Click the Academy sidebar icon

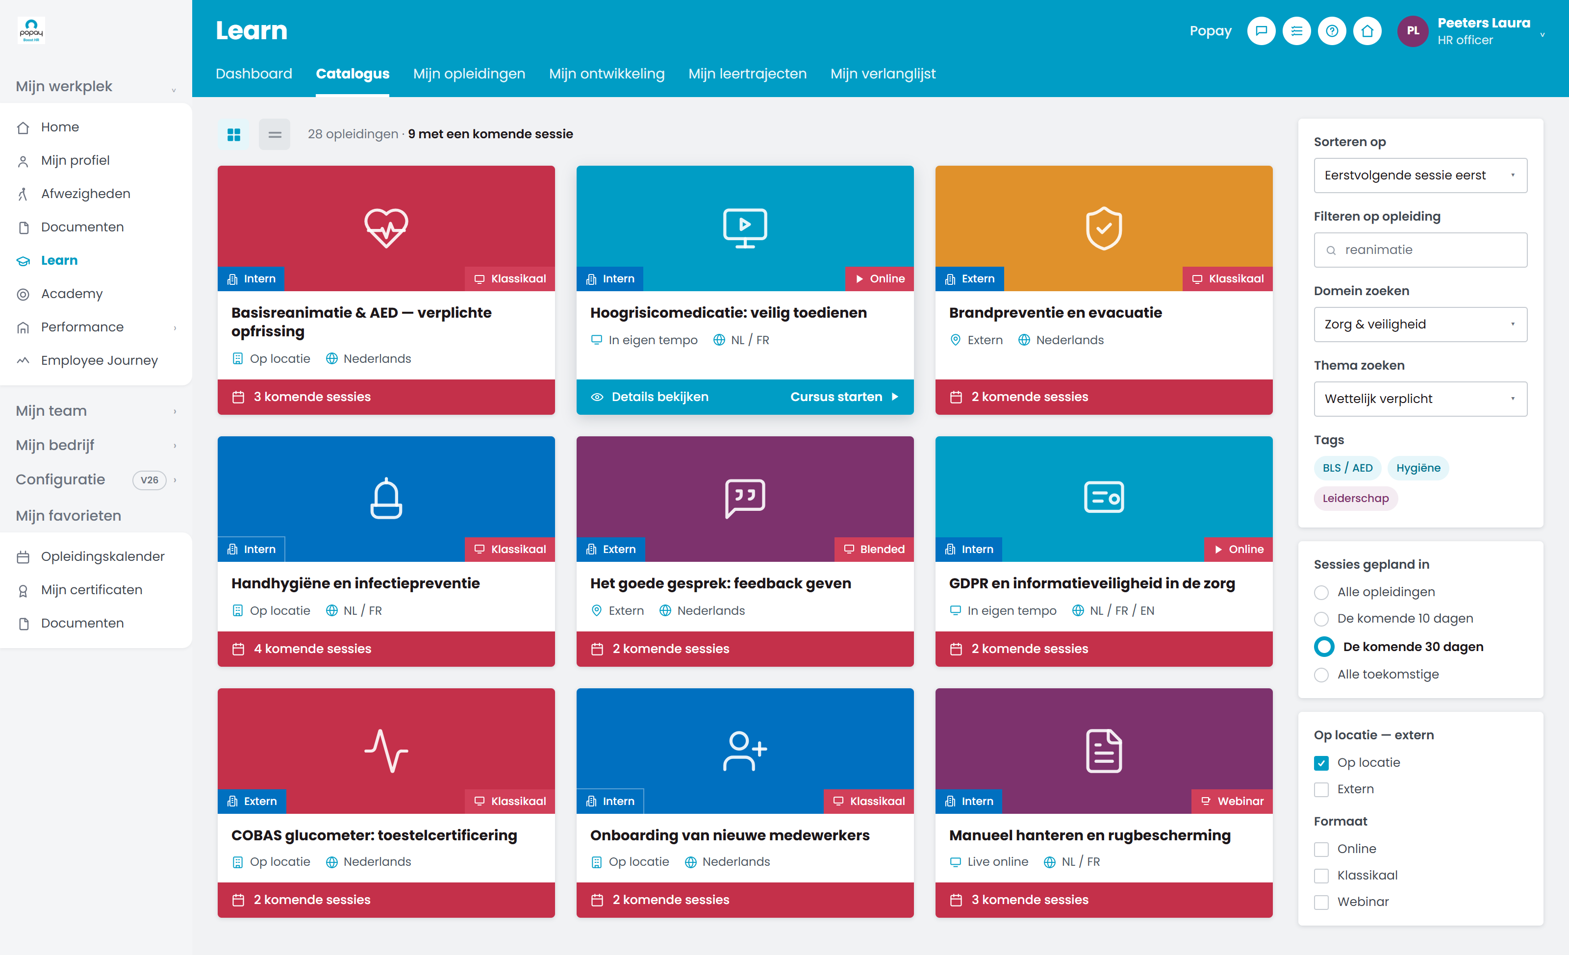pos(23,294)
